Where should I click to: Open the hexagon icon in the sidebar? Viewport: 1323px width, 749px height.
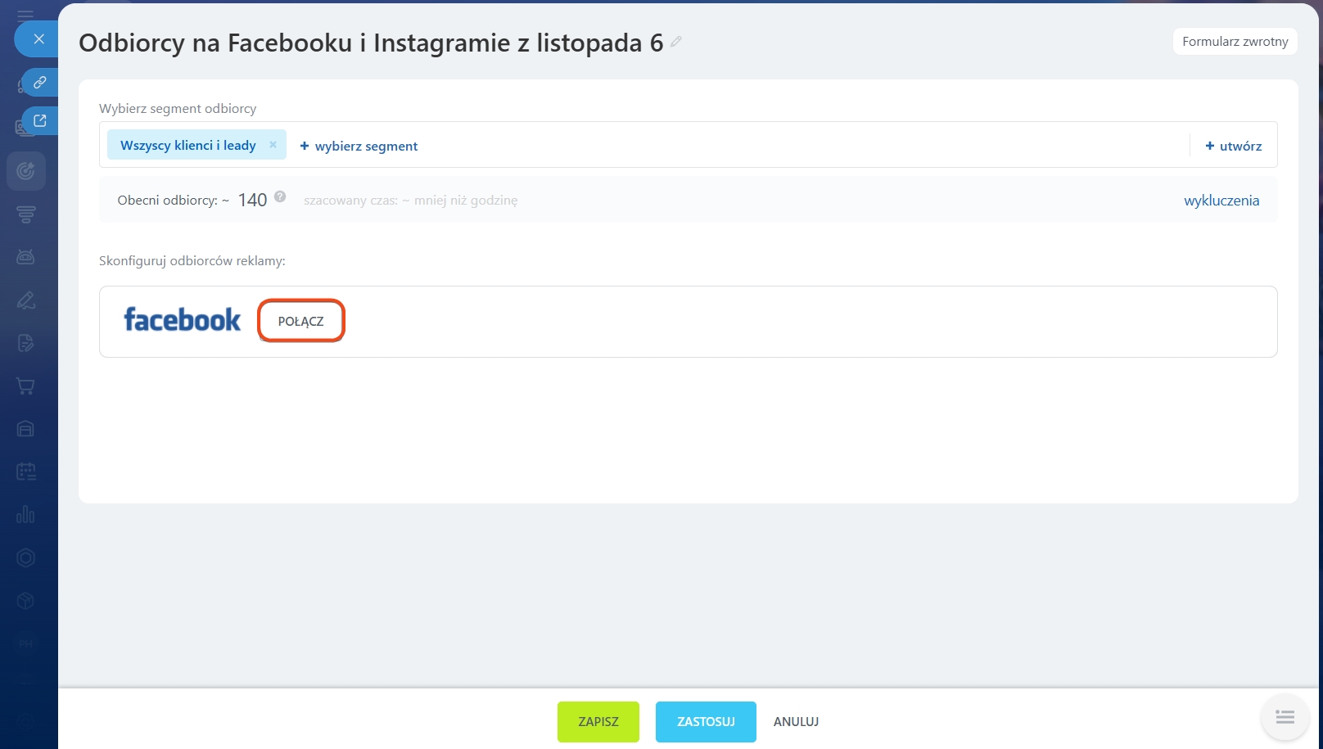pyautogui.click(x=26, y=558)
